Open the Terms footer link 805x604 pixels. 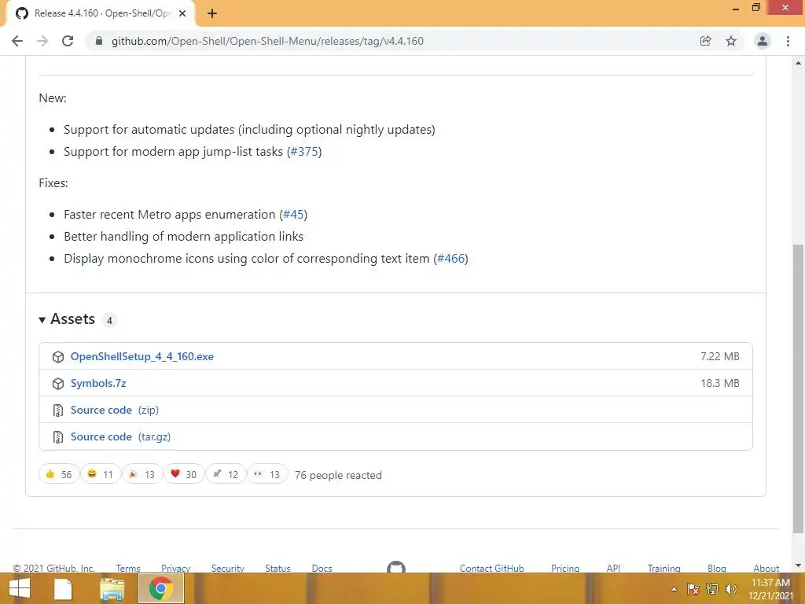pyautogui.click(x=128, y=568)
